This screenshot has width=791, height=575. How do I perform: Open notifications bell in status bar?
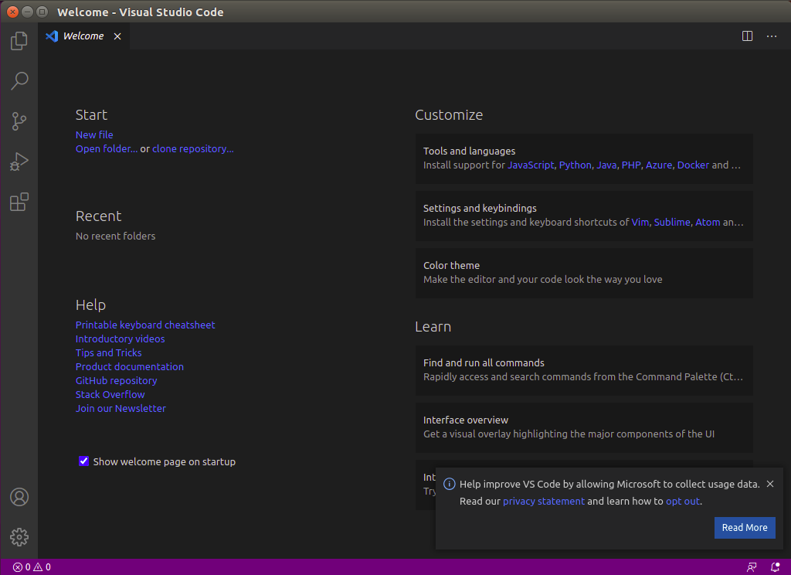(x=775, y=567)
